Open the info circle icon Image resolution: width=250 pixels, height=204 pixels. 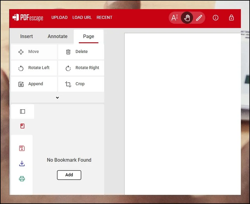tap(216, 18)
